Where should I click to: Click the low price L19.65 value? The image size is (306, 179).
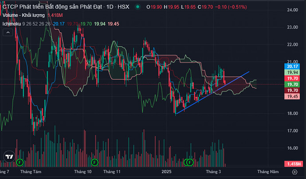[188, 7]
